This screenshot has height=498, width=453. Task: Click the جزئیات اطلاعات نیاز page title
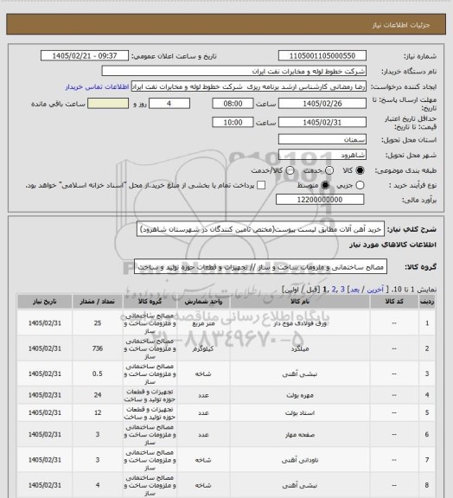(x=401, y=25)
